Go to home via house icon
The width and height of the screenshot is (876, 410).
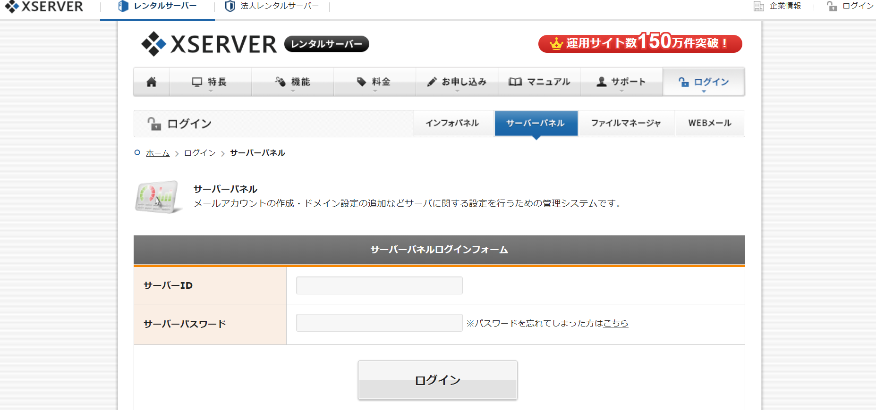152,82
